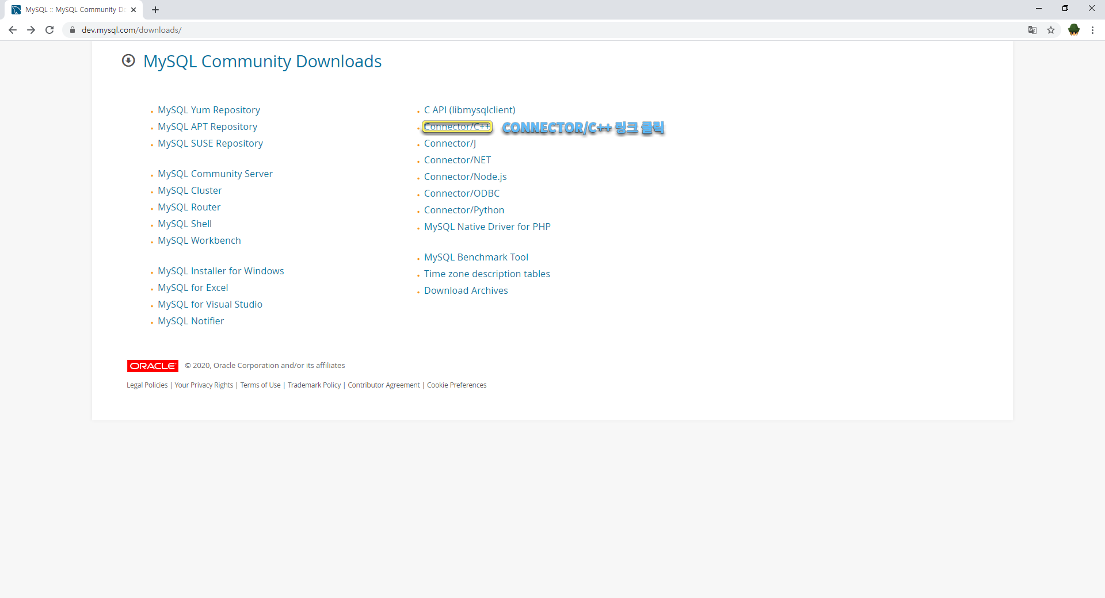Viewport: 1105px width, 598px height.
Task: Open Legal Policies footer link
Action: coord(147,385)
